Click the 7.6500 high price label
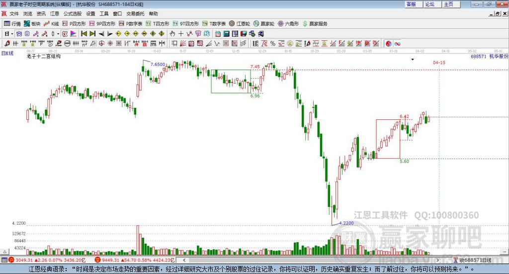The image size is (509, 274). click(158, 64)
